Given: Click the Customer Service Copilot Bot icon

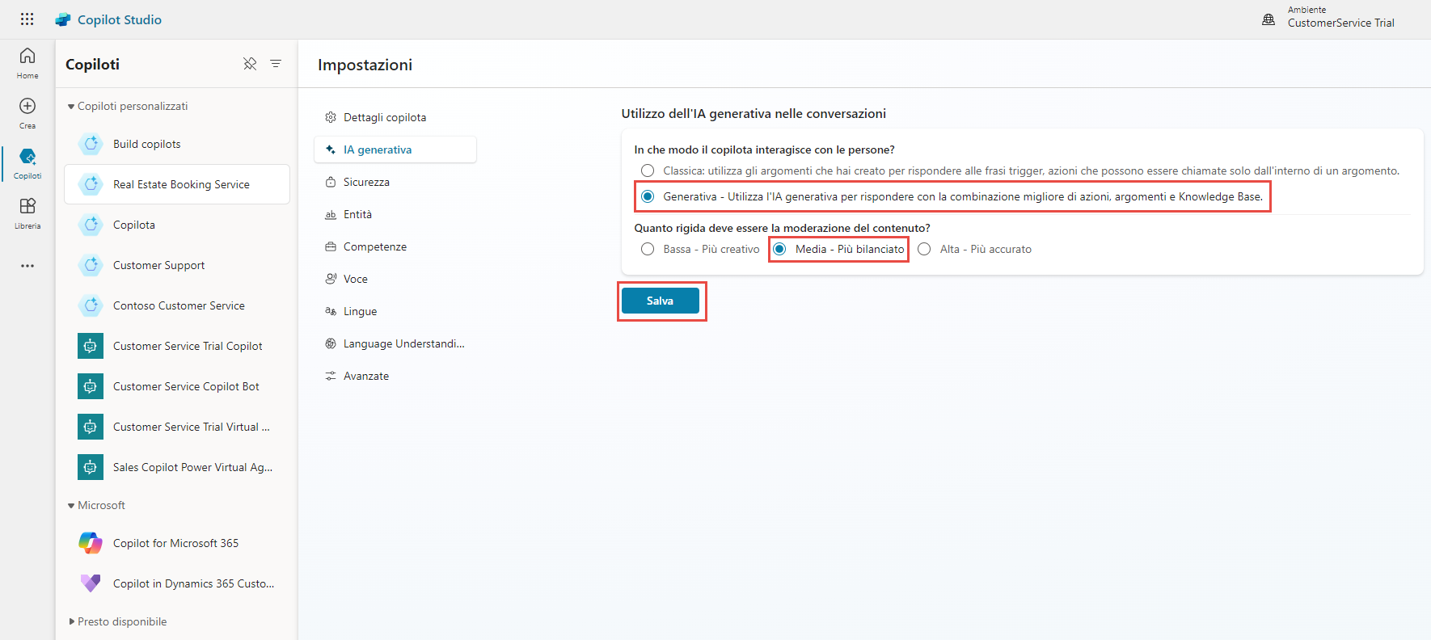Looking at the screenshot, I should 91,386.
